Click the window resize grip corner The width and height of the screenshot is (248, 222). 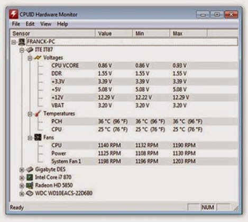tap(236, 208)
